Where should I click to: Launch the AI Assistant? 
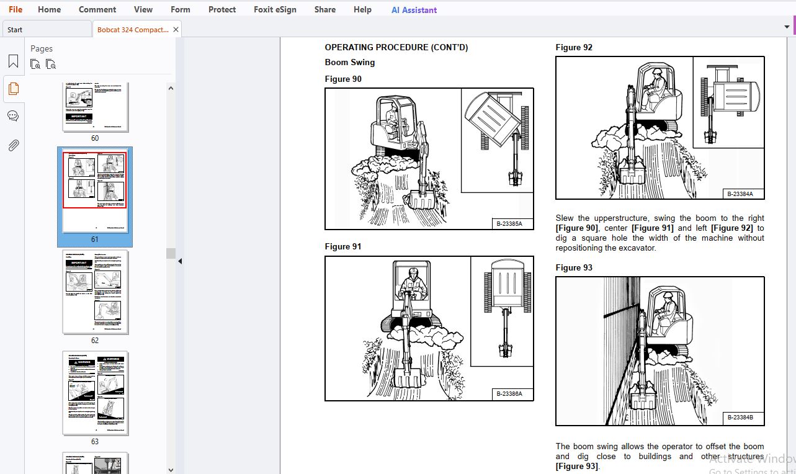pos(414,10)
